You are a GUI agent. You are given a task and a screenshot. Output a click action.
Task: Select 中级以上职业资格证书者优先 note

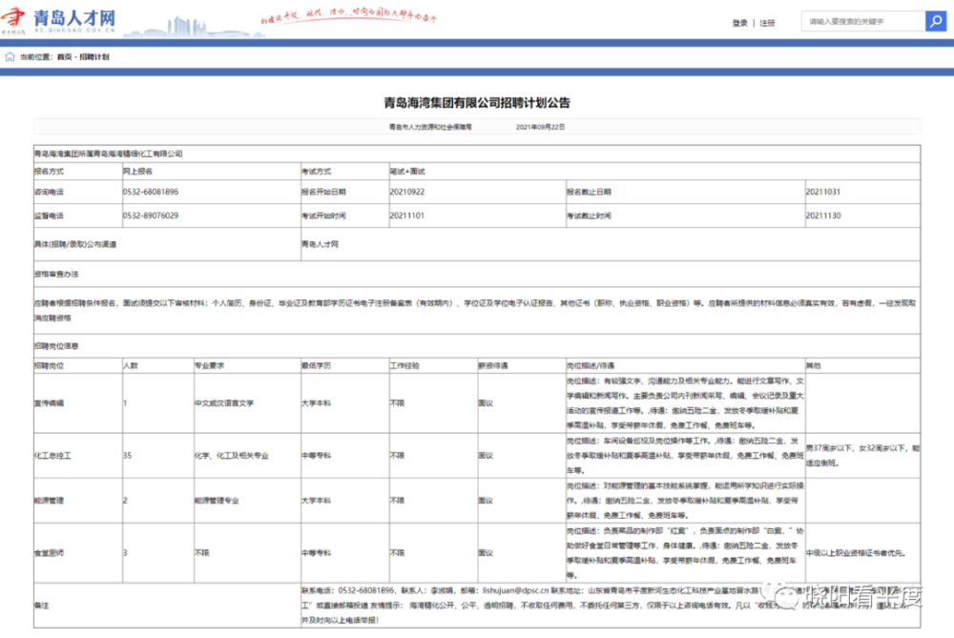click(862, 553)
